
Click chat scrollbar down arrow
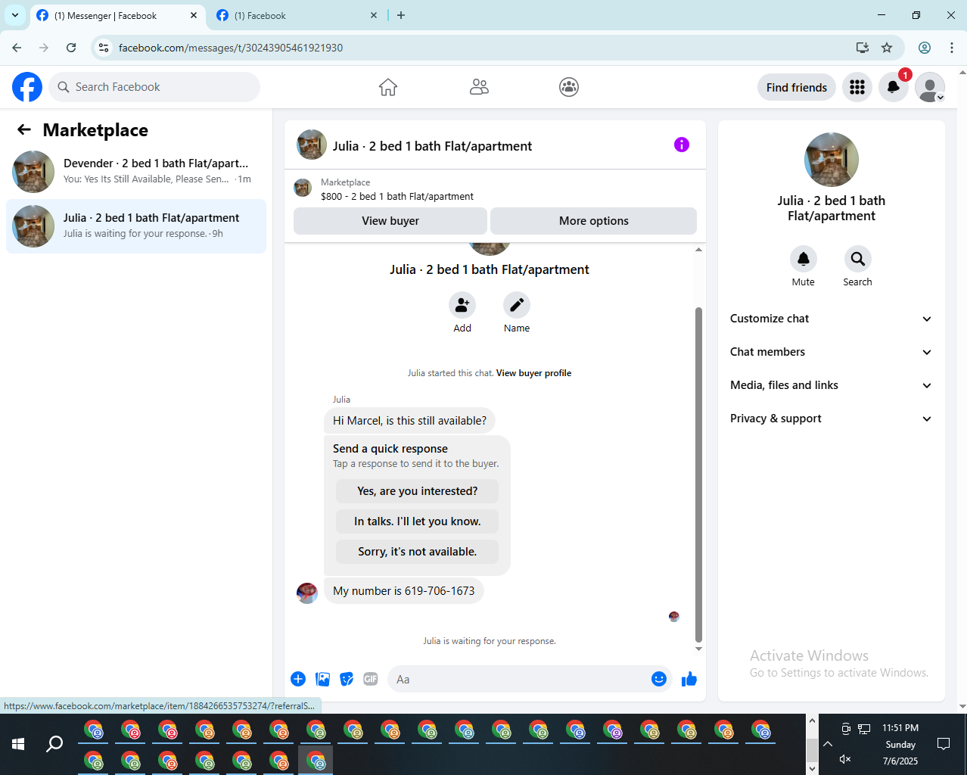click(x=698, y=649)
